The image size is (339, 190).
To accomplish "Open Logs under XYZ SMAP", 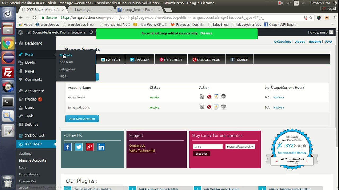I will pos(23,167).
